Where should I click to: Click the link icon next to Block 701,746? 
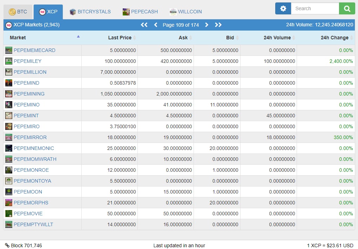point(7,245)
